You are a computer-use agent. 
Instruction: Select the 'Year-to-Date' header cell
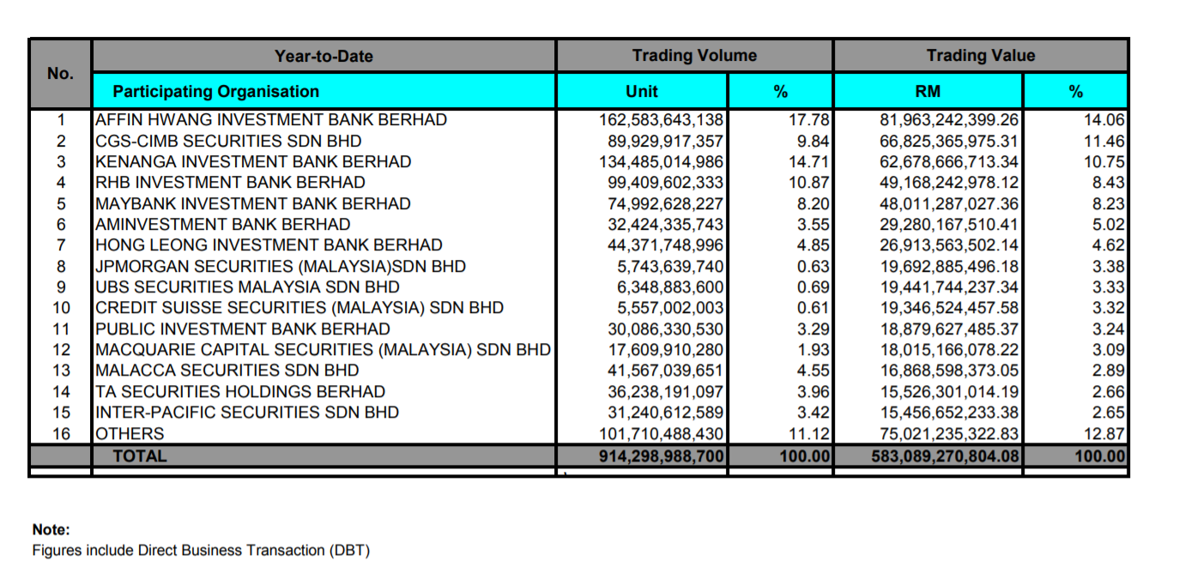(323, 56)
